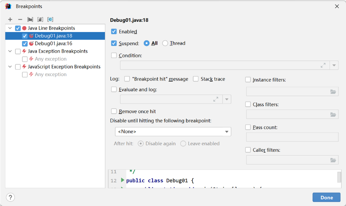Select Debug01.java:18 in the tree

tap(55, 36)
